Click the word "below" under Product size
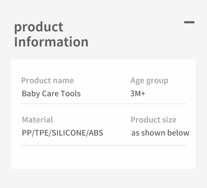 [x=178, y=133]
